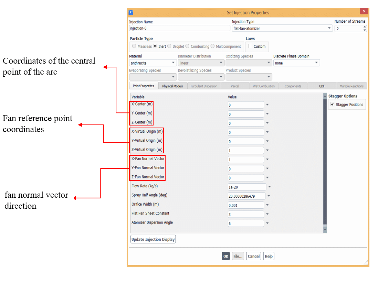
Task: Open the Injection Type dropdown
Action: pos(282,29)
